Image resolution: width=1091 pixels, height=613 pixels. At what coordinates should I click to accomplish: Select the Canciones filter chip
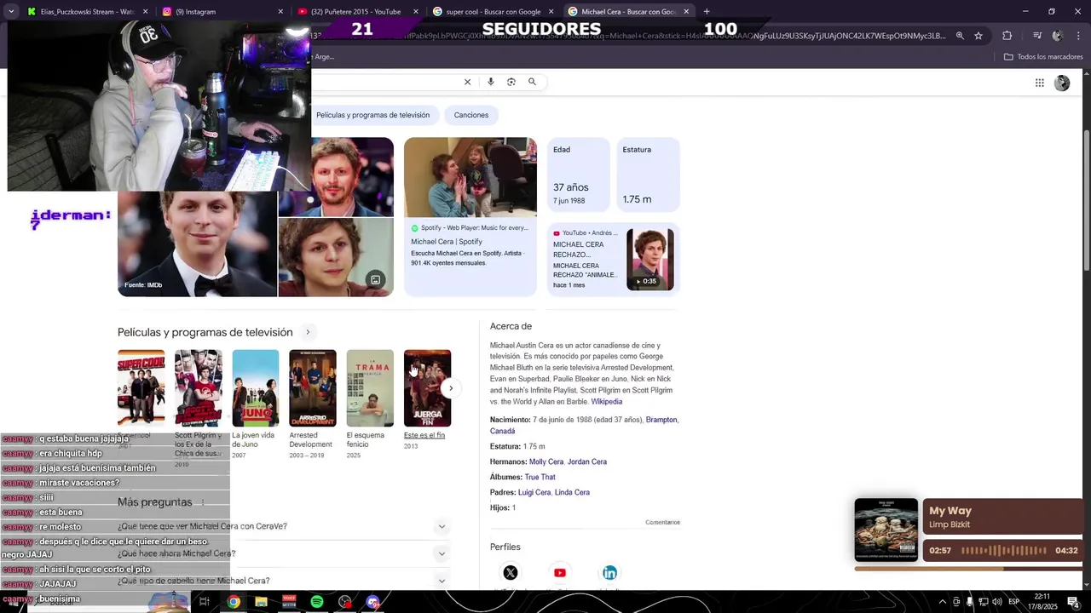[x=471, y=115]
